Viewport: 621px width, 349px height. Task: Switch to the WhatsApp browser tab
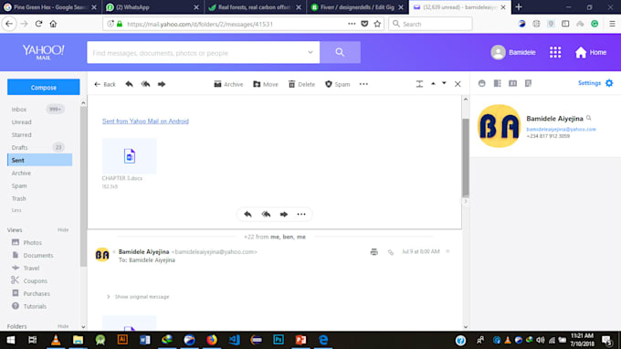click(x=153, y=7)
